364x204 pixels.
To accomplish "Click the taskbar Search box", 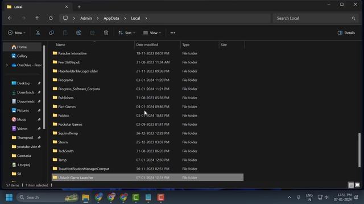I will [x=48, y=197].
